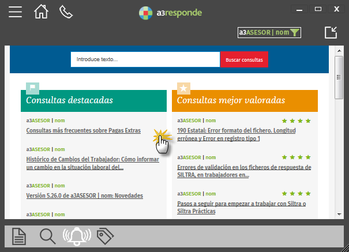Click the magnifier search icon in bottom bar
The image size is (349, 252).
[48, 236]
